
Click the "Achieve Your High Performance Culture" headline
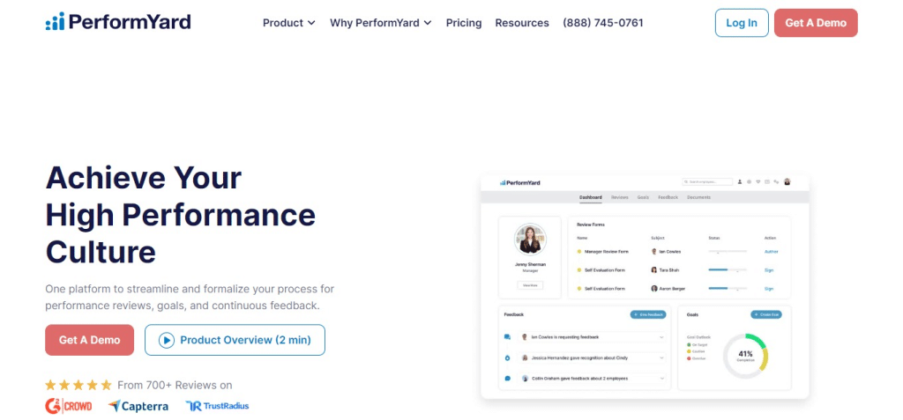[x=180, y=215]
